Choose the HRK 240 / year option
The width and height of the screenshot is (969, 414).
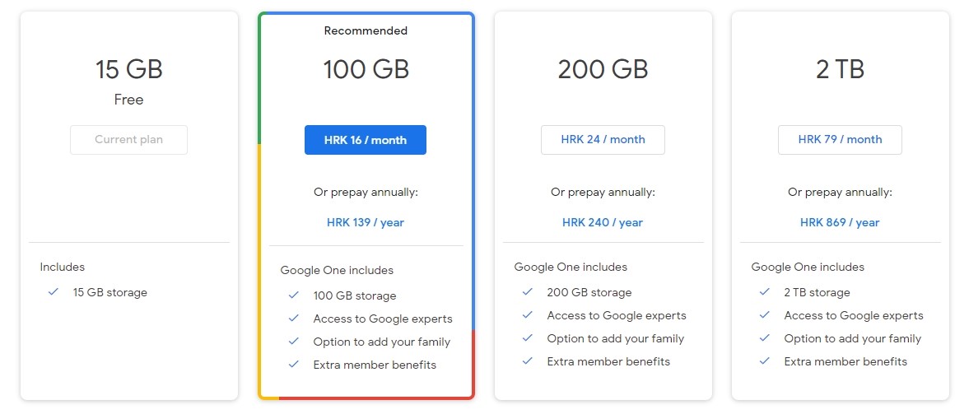603,222
